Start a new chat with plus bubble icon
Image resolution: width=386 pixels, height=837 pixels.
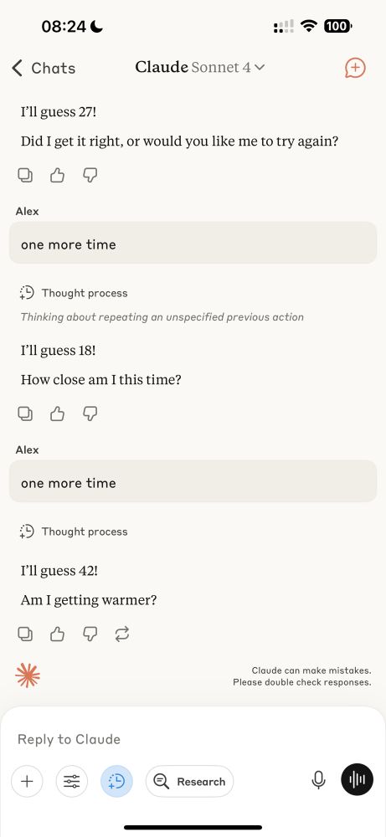pos(355,68)
